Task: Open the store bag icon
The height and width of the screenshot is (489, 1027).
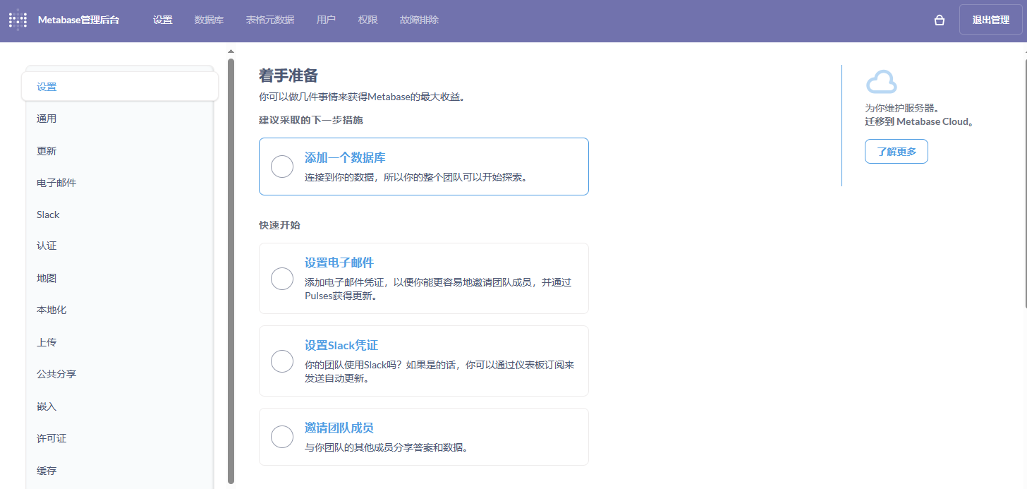Action: [939, 20]
